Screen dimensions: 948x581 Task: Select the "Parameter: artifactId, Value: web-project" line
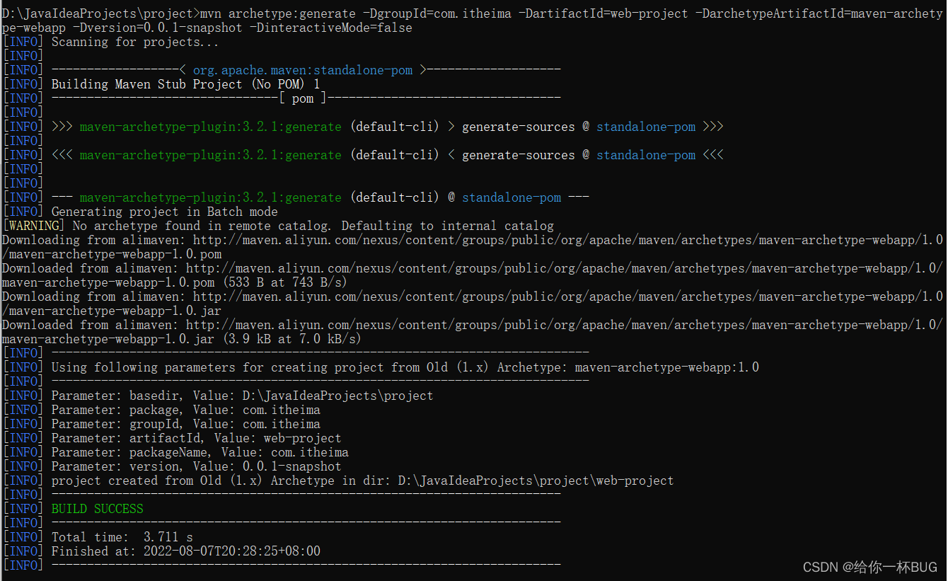pyautogui.click(x=172, y=438)
